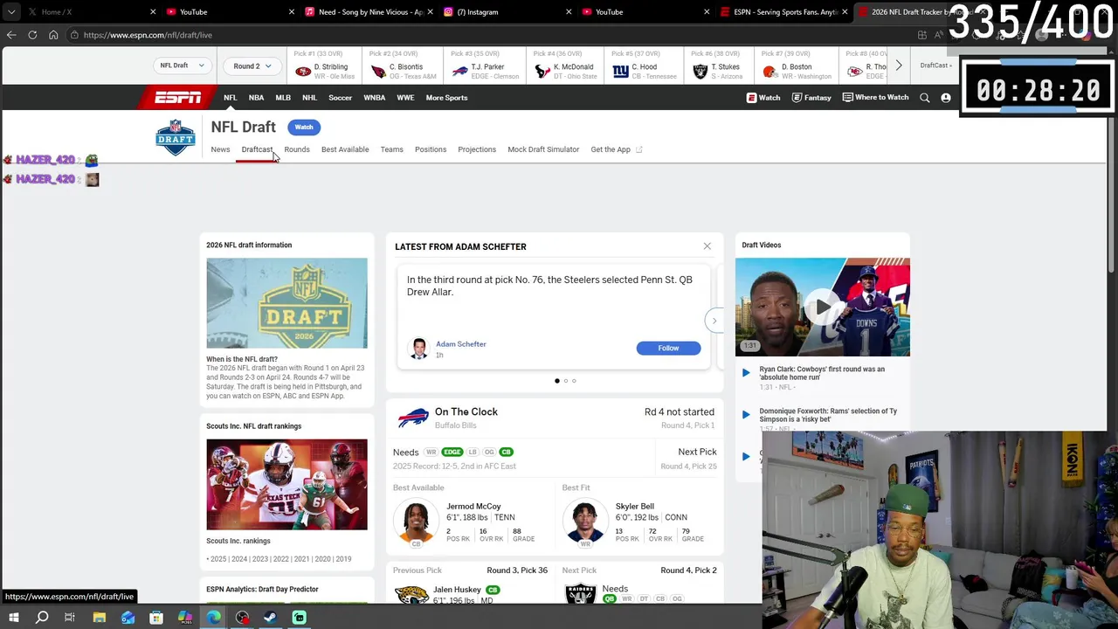
Task: Open the ESPN user profile icon
Action: [x=946, y=98]
